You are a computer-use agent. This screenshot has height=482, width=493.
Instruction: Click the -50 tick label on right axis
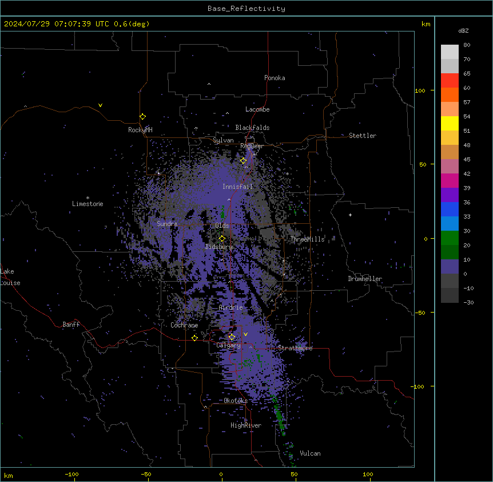(420, 313)
